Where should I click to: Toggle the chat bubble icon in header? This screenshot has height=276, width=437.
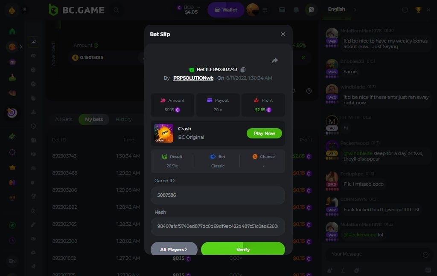coord(311,10)
